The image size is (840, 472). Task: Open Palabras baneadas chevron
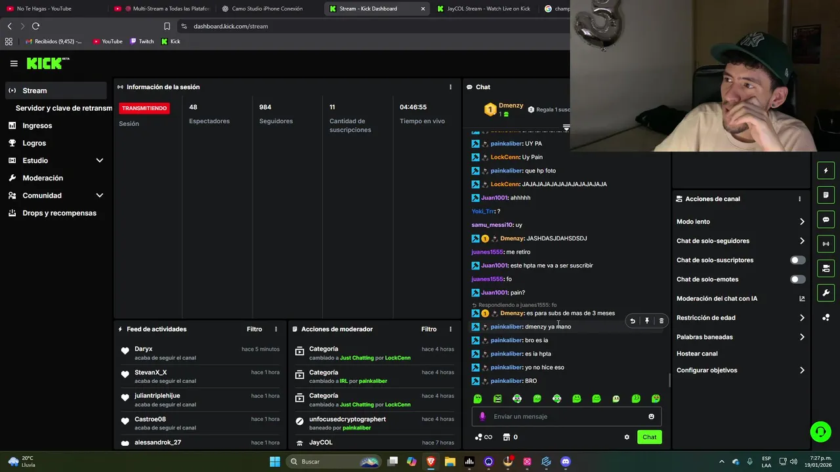click(802, 337)
